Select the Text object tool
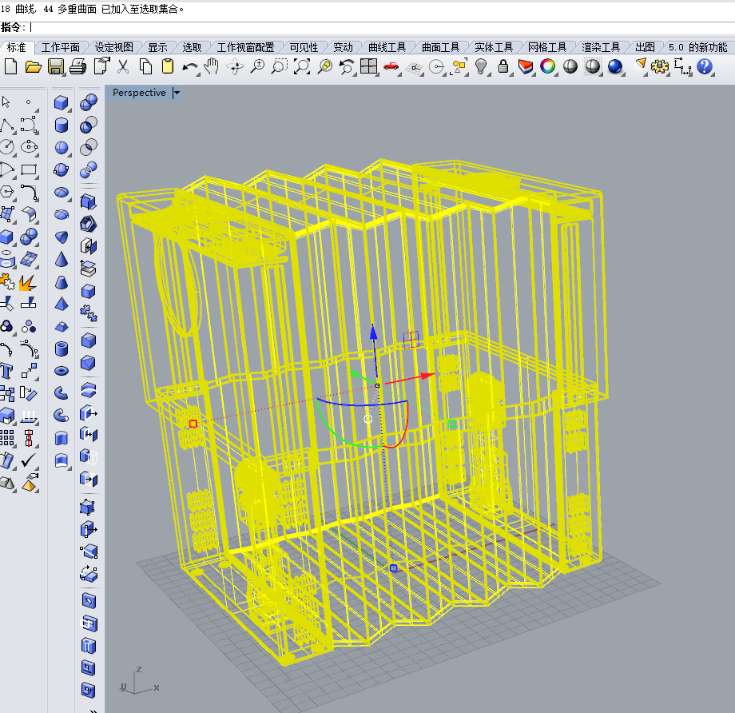This screenshot has width=735, height=713. (7, 371)
